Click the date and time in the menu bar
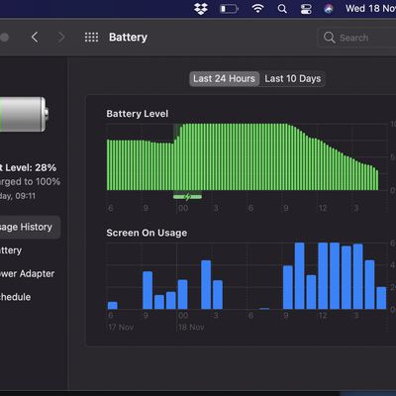396x396 pixels. (x=370, y=8)
